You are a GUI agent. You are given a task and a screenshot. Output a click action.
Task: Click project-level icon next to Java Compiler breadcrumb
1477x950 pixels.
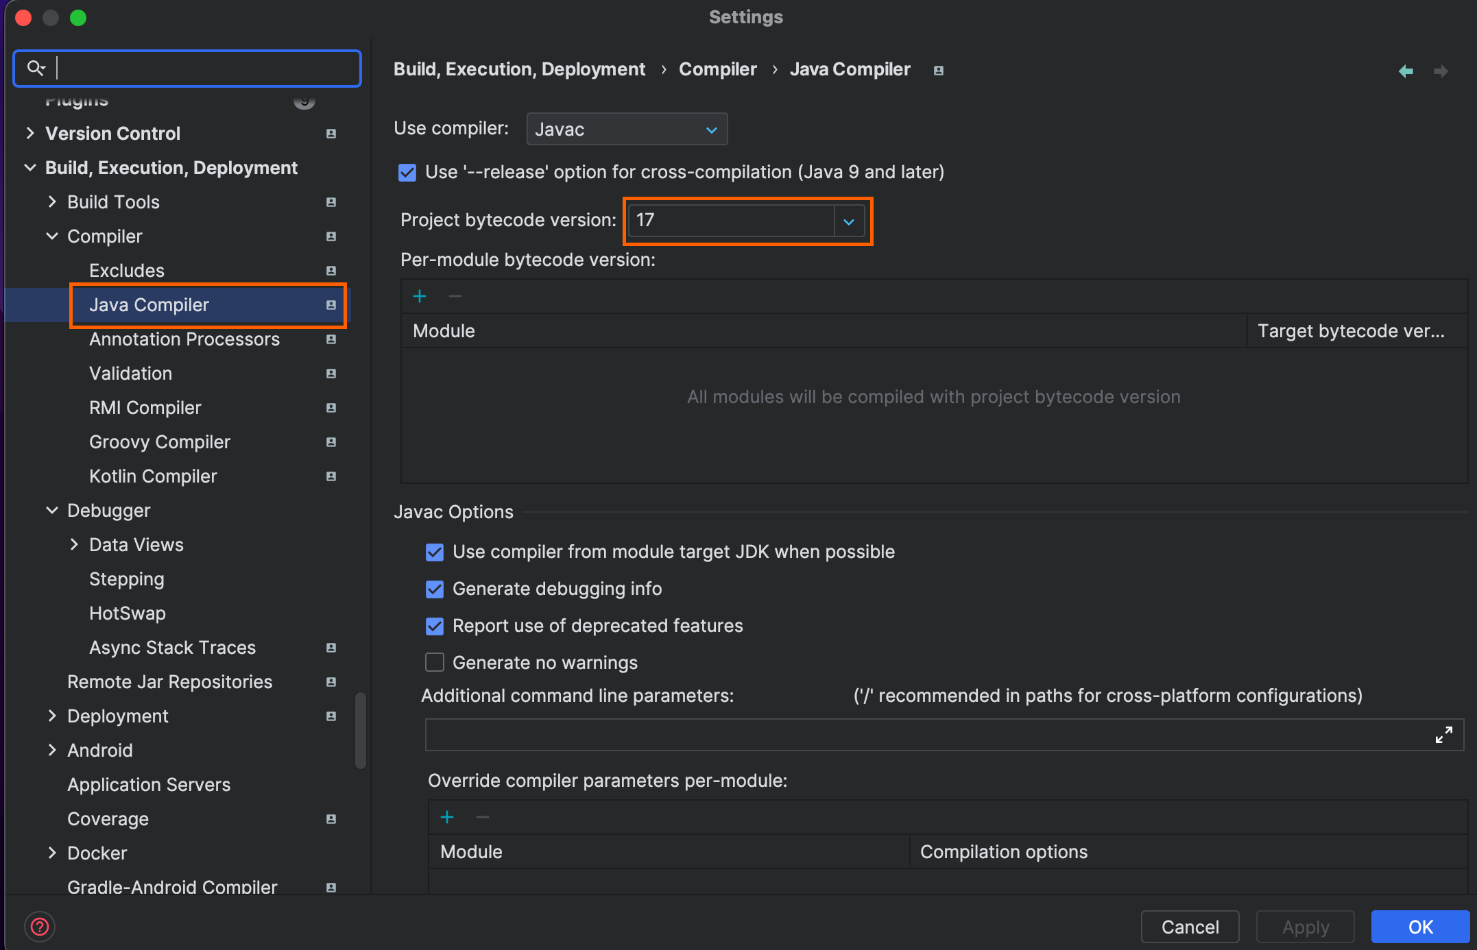pos(939,71)
